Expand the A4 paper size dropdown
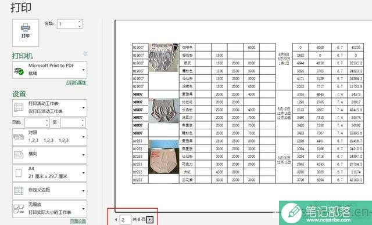This screenshot has height=225, width=372. pos(49,173)
